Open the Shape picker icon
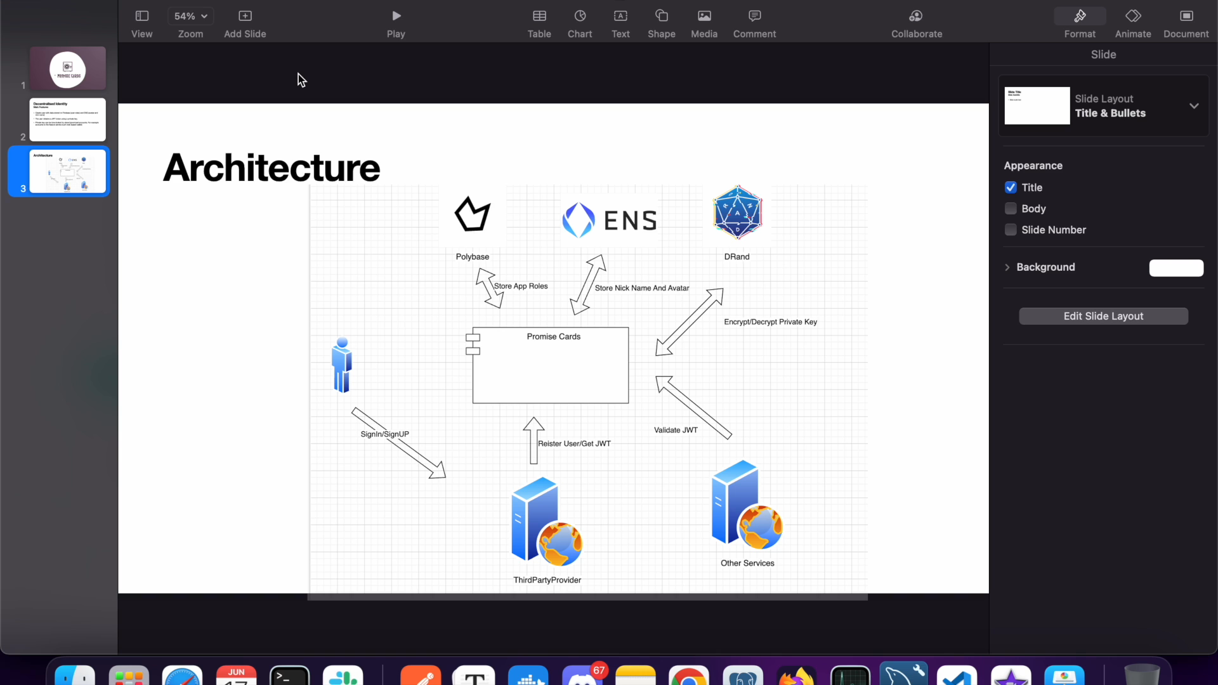Viewport: 1218px width, 685px height. 661,16
